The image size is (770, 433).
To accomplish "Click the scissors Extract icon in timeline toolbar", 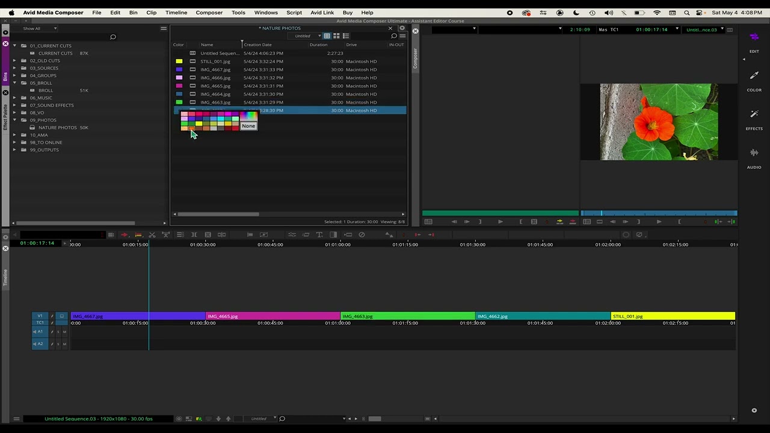I will click(x=152, y=235).
